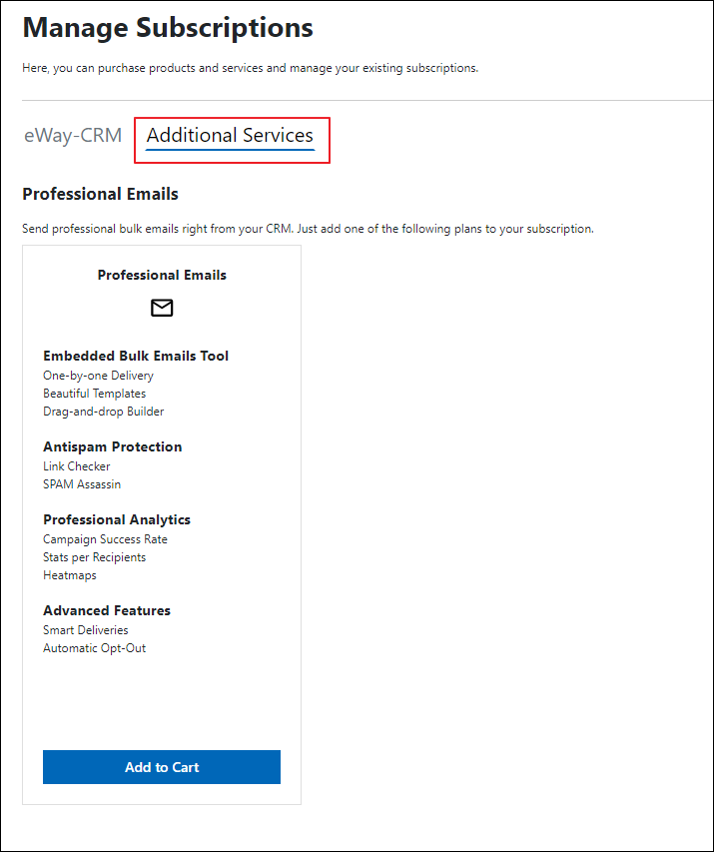Click the envelope icon in Professional Emails card
This screenshot has width=714, height=852.
click(x=162, y=308)
